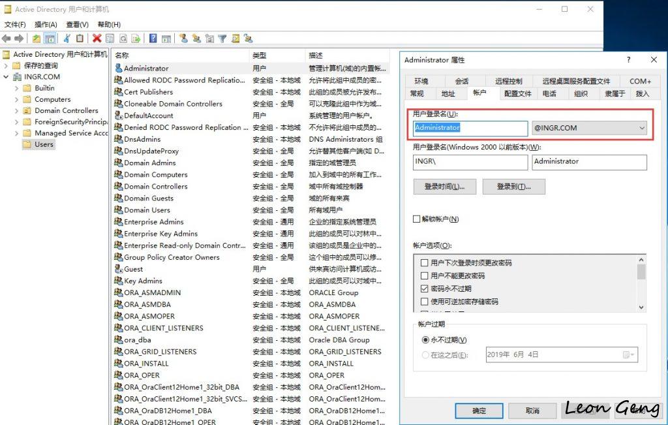
Task: Expand the ForeignSecurityPrincipals node
Action: 16,122
